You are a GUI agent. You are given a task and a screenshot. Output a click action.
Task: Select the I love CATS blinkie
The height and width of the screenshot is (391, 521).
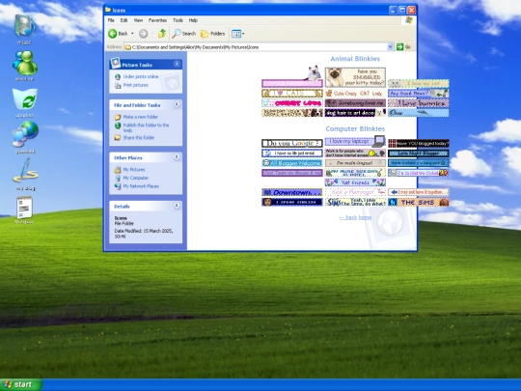point(292,93)
